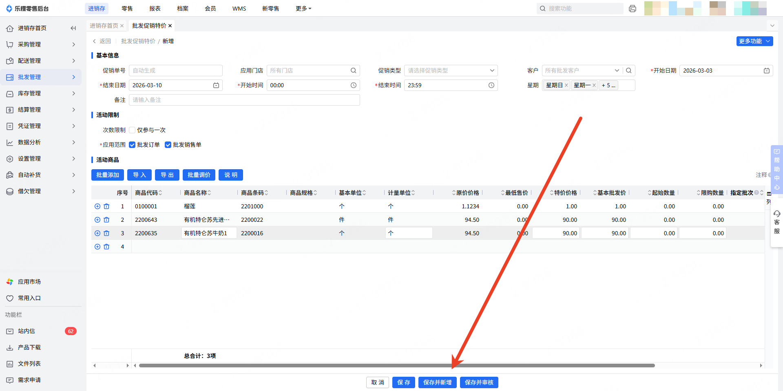Open 更多 menu in top navigation
This screenshot has height=391, width=783.
303,9
